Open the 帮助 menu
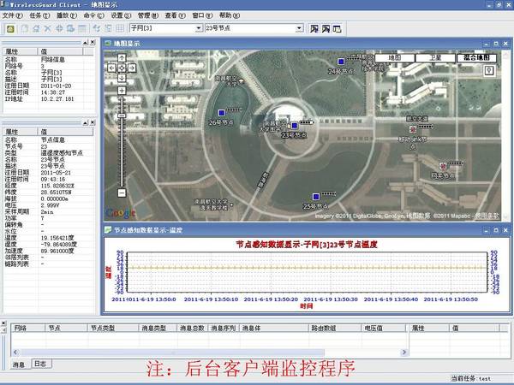 pos(230,15)
